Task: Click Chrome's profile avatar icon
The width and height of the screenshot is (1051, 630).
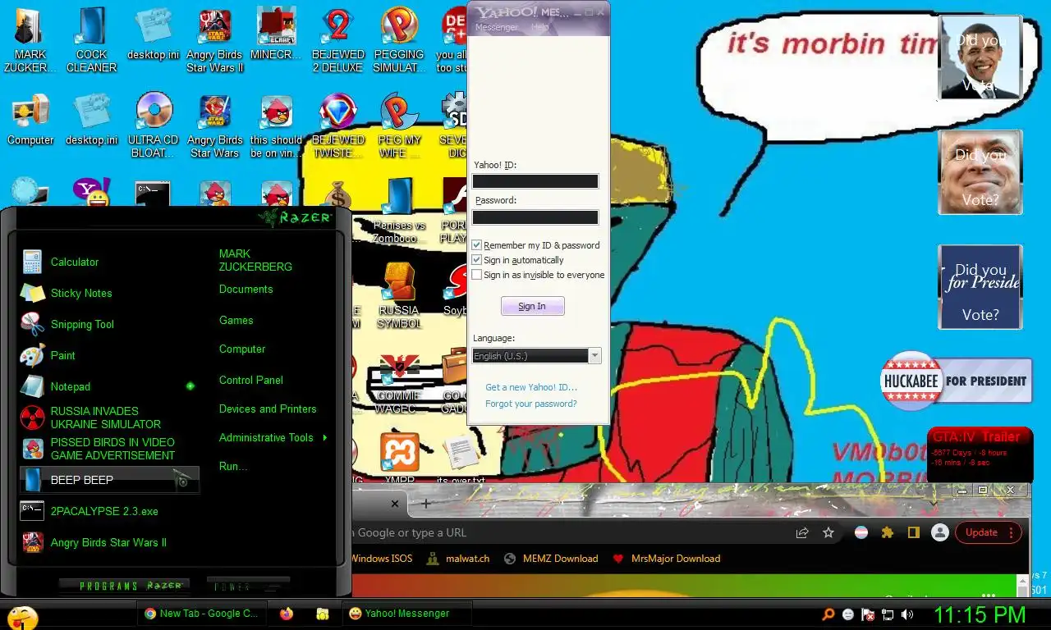Action: 939,532
